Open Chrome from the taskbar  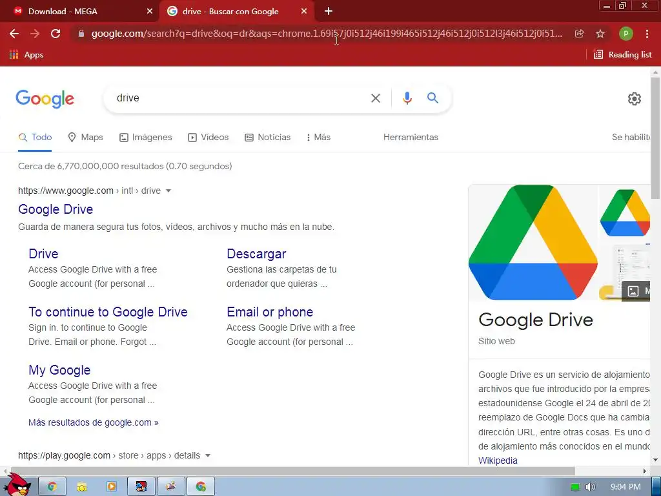tap(52, 487)
